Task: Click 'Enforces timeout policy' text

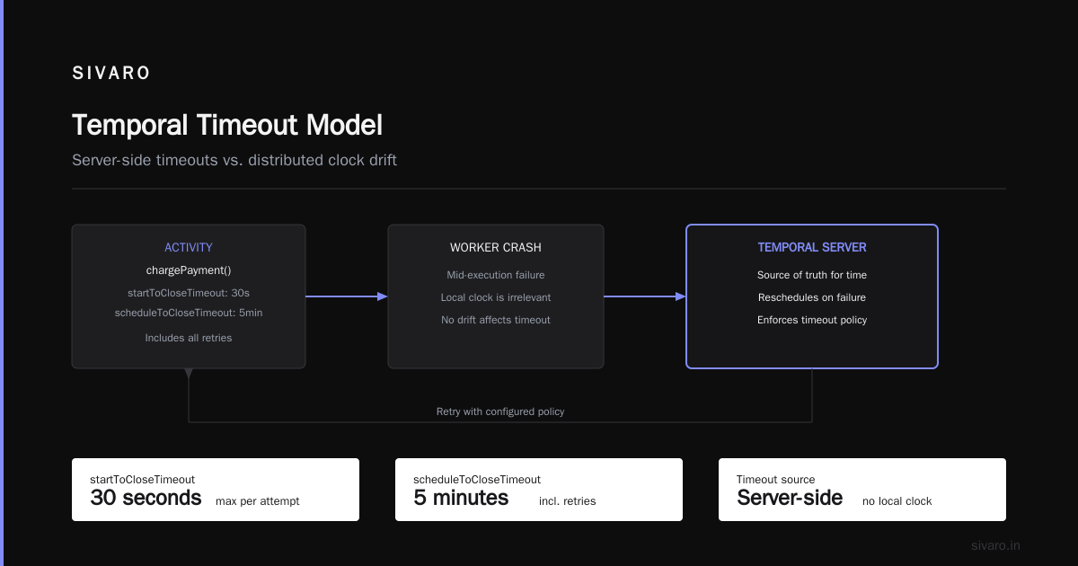Action: point(812,320)
